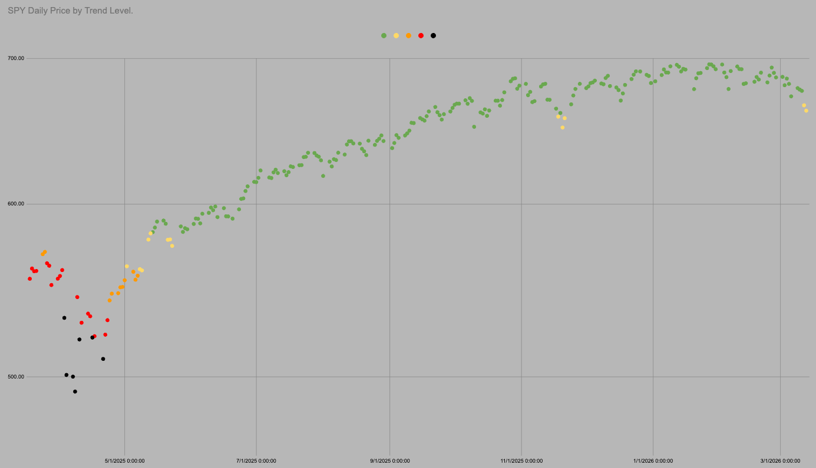Click the black legend dot
Viewport: 816px width, 468px height.
tap(433, 35)
